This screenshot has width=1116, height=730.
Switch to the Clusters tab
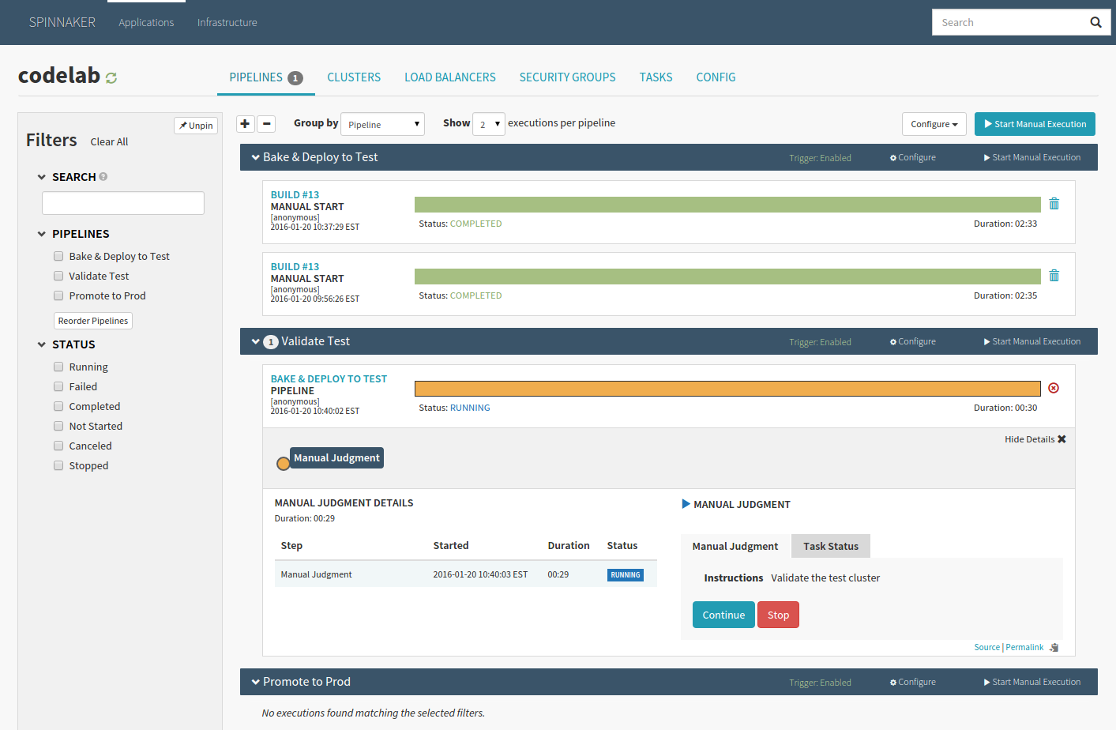[x=354, y=77]
